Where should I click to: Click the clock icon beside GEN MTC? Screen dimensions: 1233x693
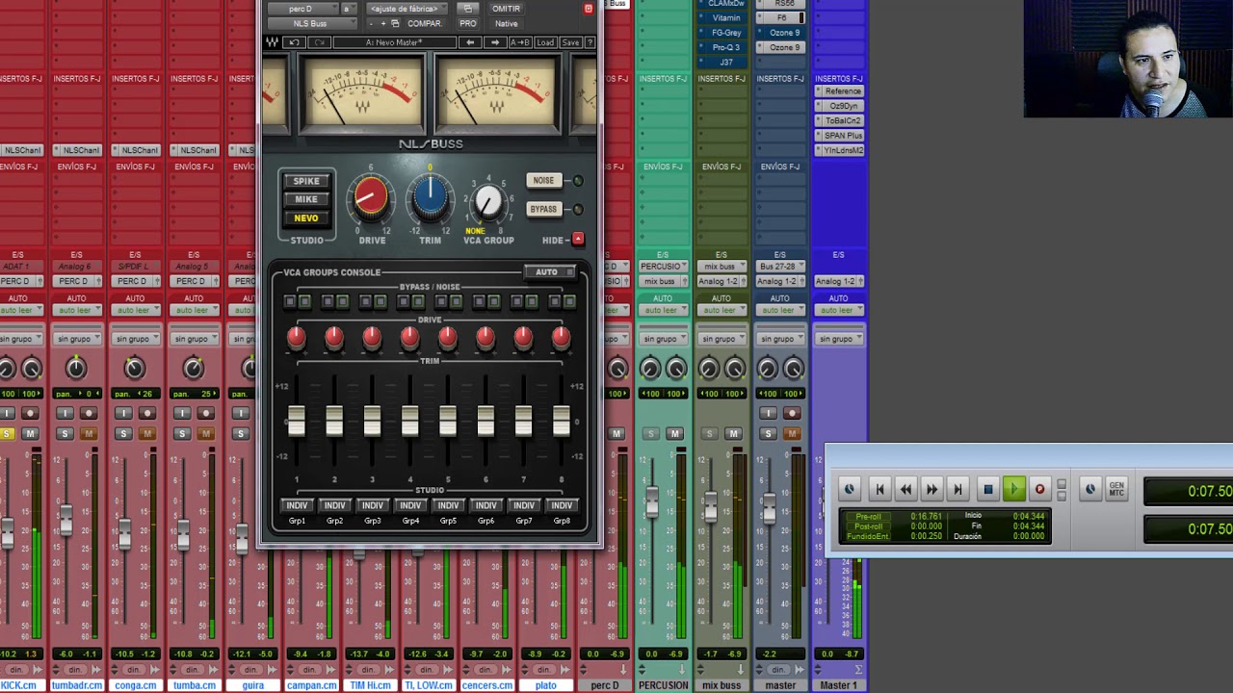[x=1090, y=489]
